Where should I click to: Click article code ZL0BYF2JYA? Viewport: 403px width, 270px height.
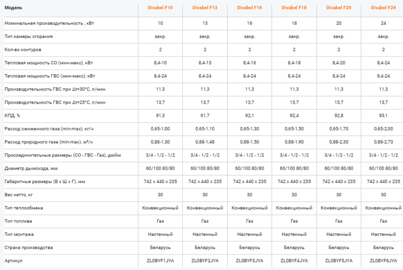(205, 261)
